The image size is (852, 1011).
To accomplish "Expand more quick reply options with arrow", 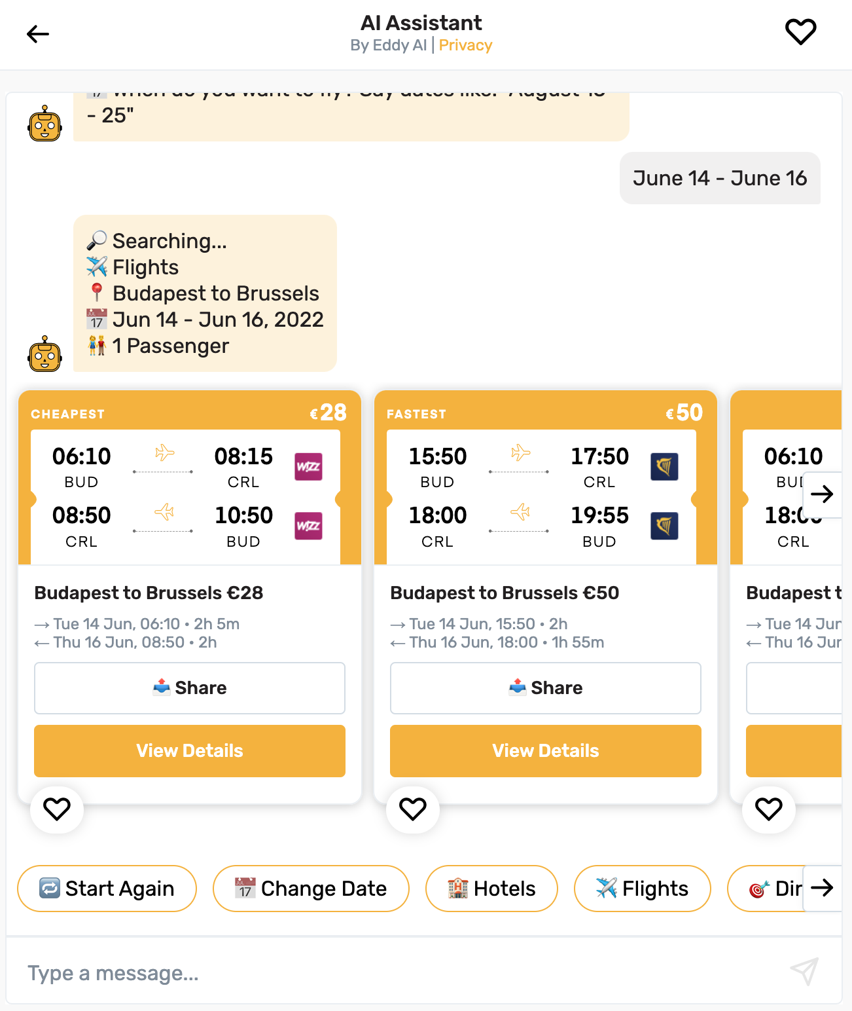I will click(823, 889).
